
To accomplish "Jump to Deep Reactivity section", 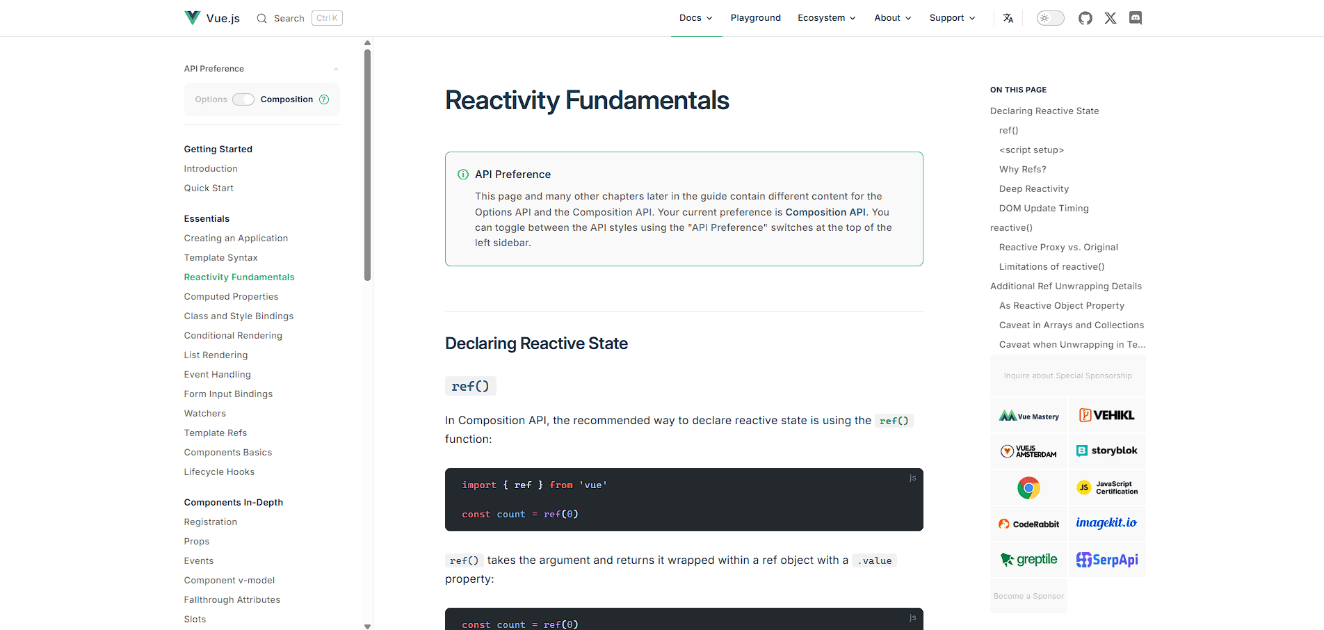I will tap(1034, 188).
